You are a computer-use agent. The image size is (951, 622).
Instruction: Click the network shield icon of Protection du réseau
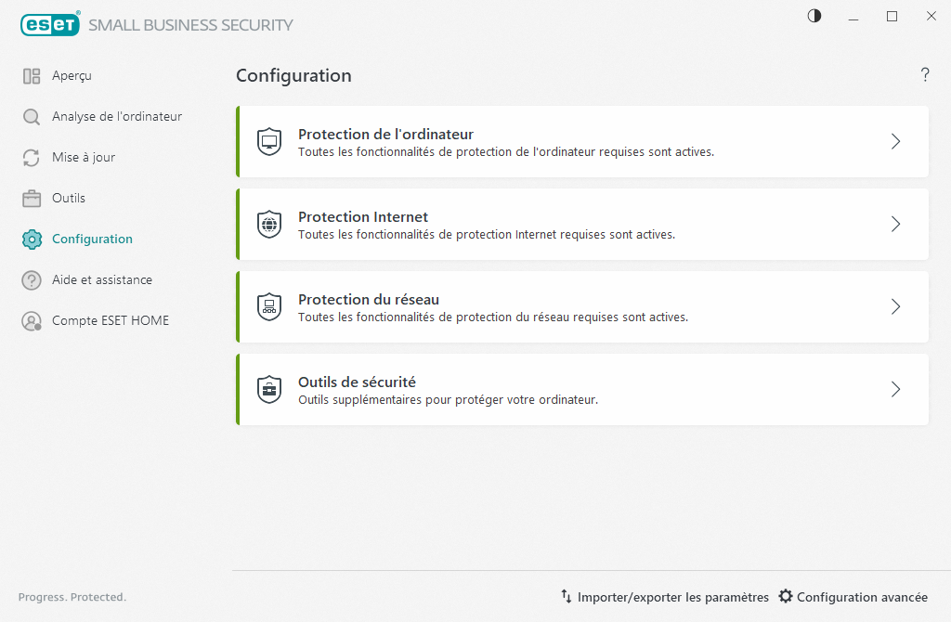coord(269,307)
